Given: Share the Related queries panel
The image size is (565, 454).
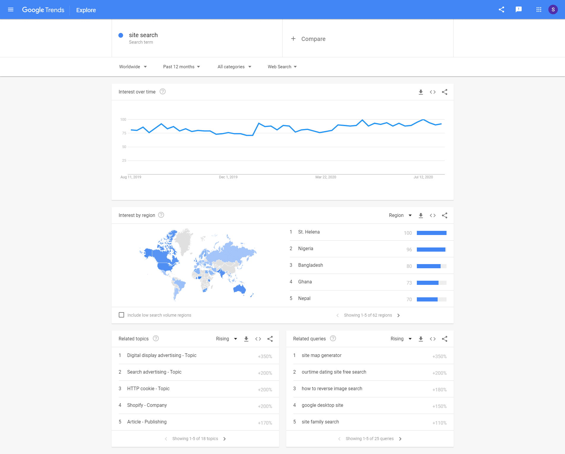Looking at the screenshot, I should pos(444,339).
